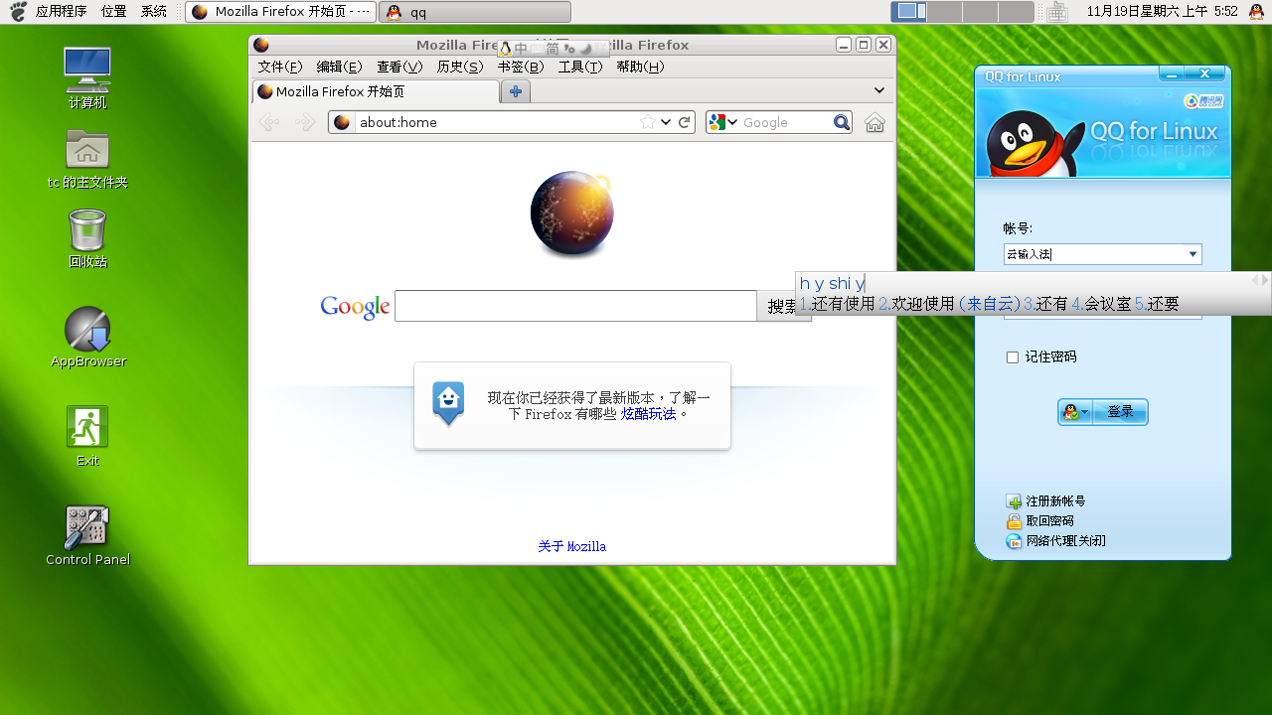Image resolution: width=1272 pixels, height=715 pixels.
Task: Open list all tabs dropdown
Action: 879,90
